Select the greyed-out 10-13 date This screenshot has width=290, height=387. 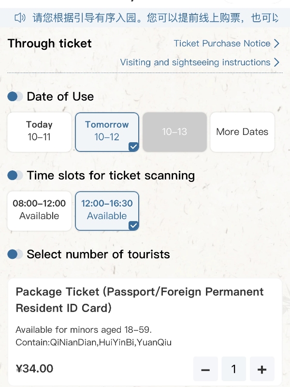click(174, 132)
